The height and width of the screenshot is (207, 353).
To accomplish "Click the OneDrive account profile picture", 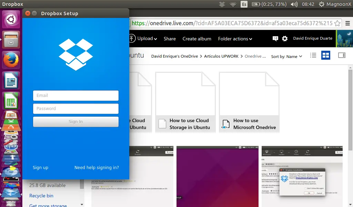I will pos(345,39).
